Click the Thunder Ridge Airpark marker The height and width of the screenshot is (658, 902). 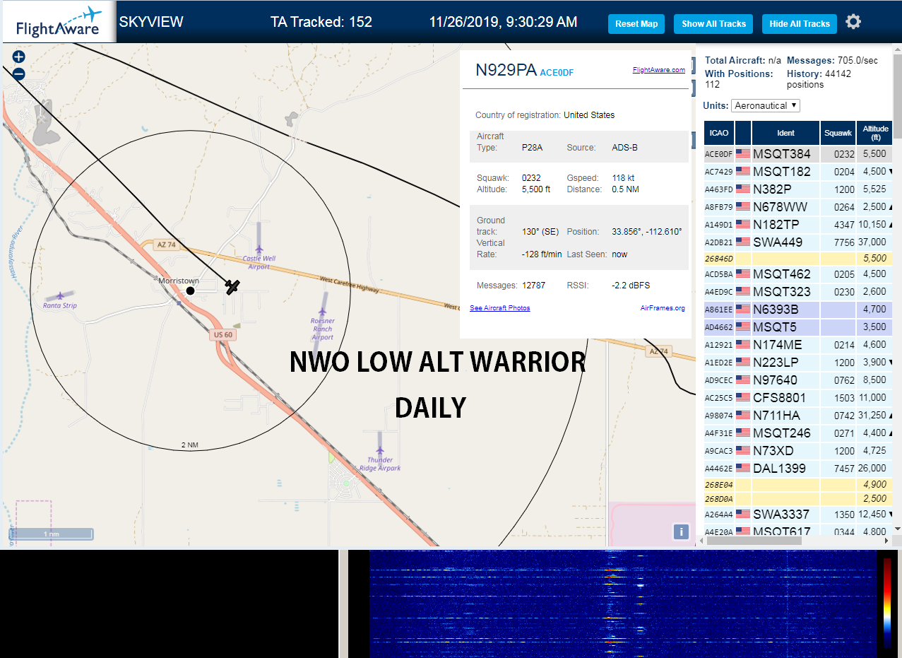pos(380,450)
